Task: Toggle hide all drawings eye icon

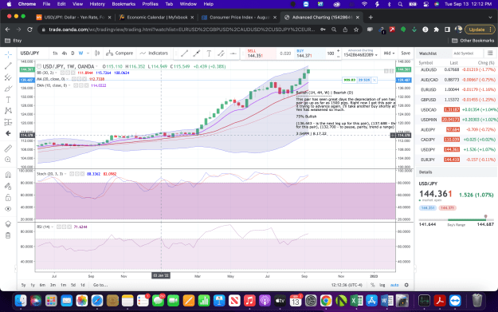Action: click(x=8, y=209)
